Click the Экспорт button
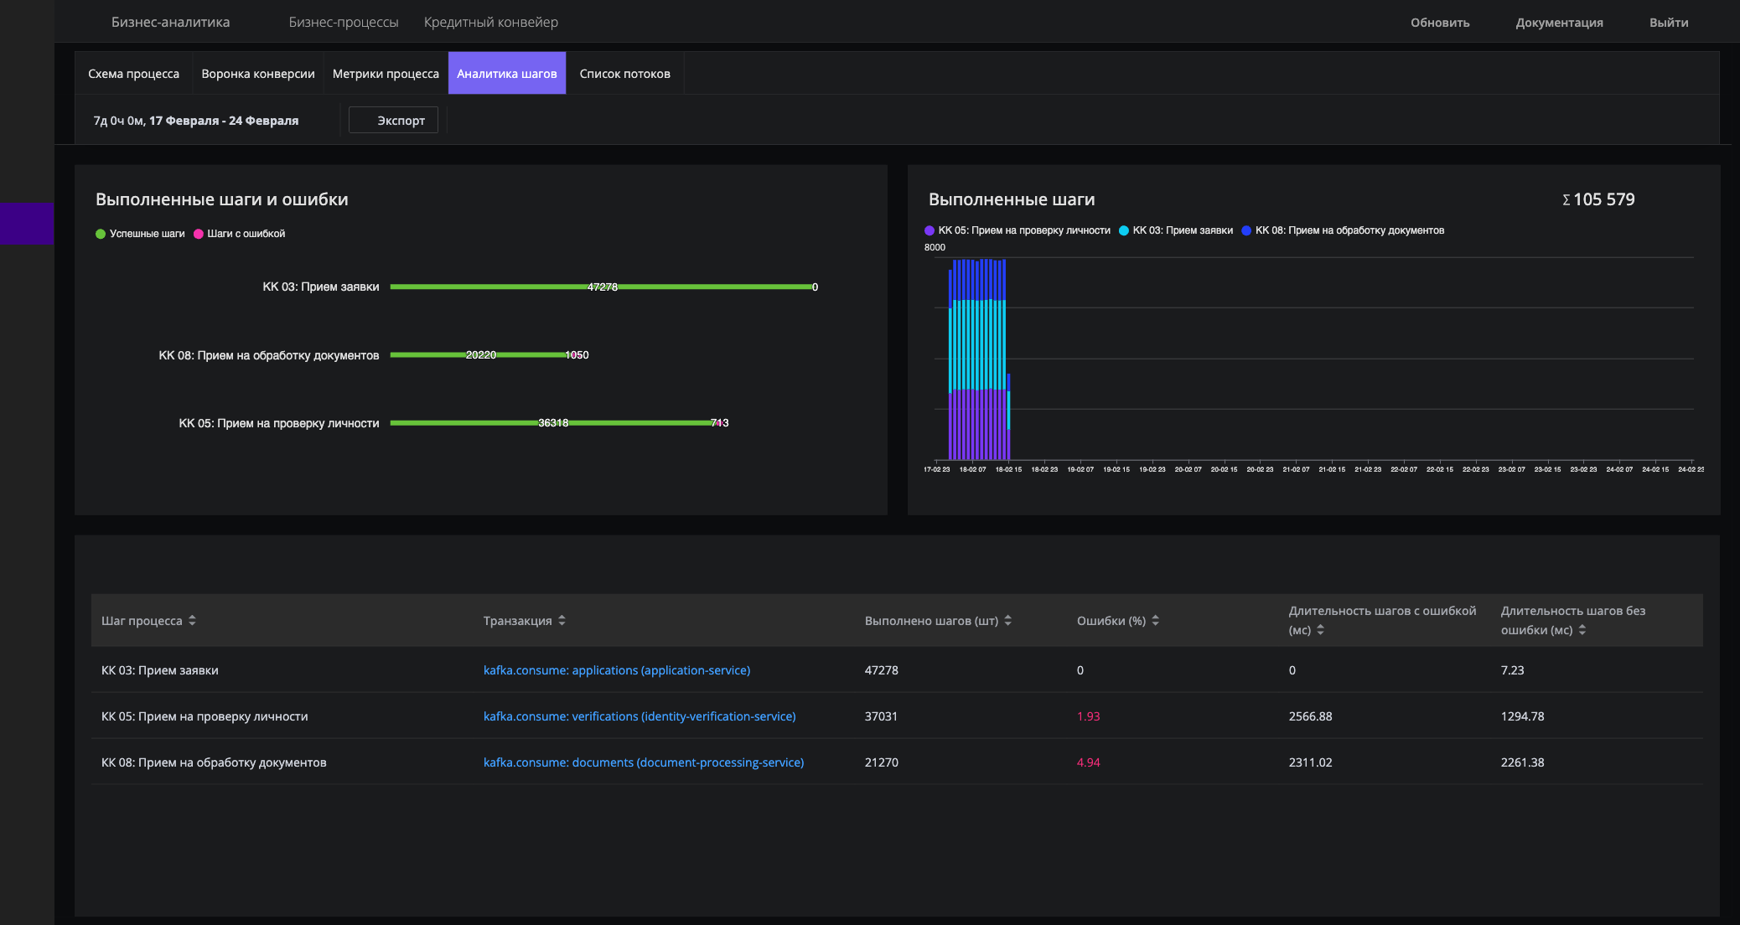This screenshot has height=925, width=1740. (x=393, y=120)
